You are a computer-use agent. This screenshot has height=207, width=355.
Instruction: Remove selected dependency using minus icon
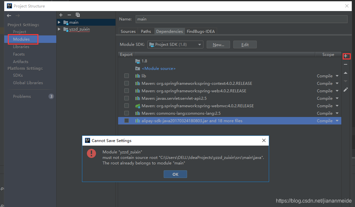tap(346, 64)
